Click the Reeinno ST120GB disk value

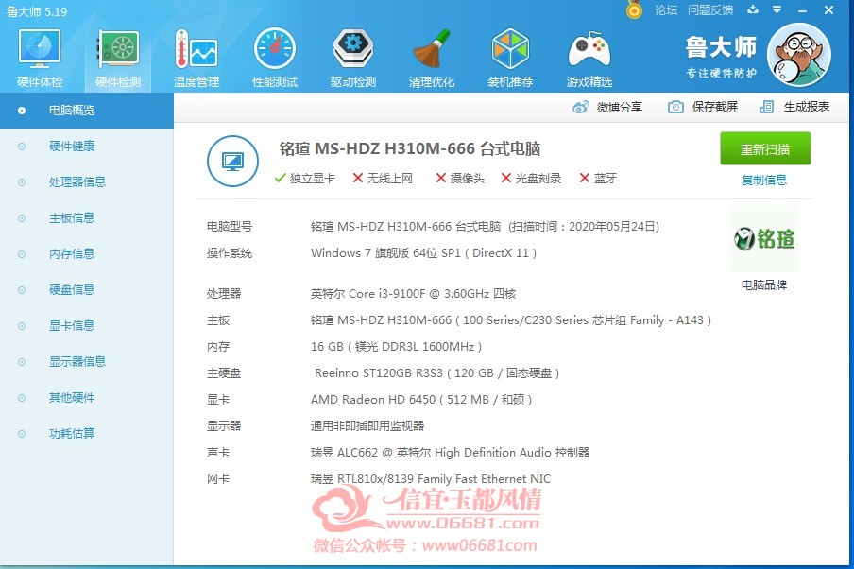point(436,373)
